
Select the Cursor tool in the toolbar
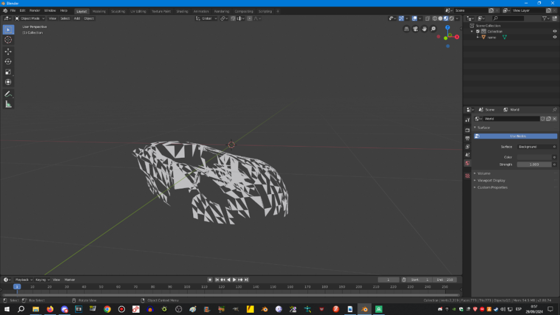coord(8,40)
